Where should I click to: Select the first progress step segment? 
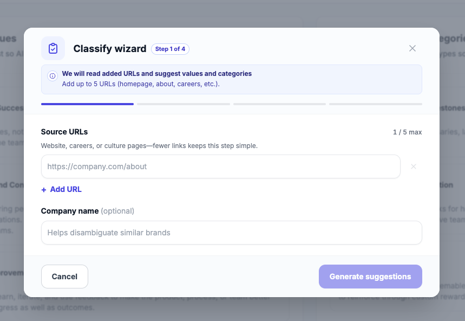[x=87, y=104]
